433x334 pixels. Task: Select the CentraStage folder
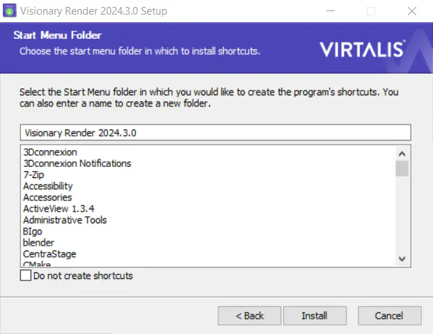[50, 254]
